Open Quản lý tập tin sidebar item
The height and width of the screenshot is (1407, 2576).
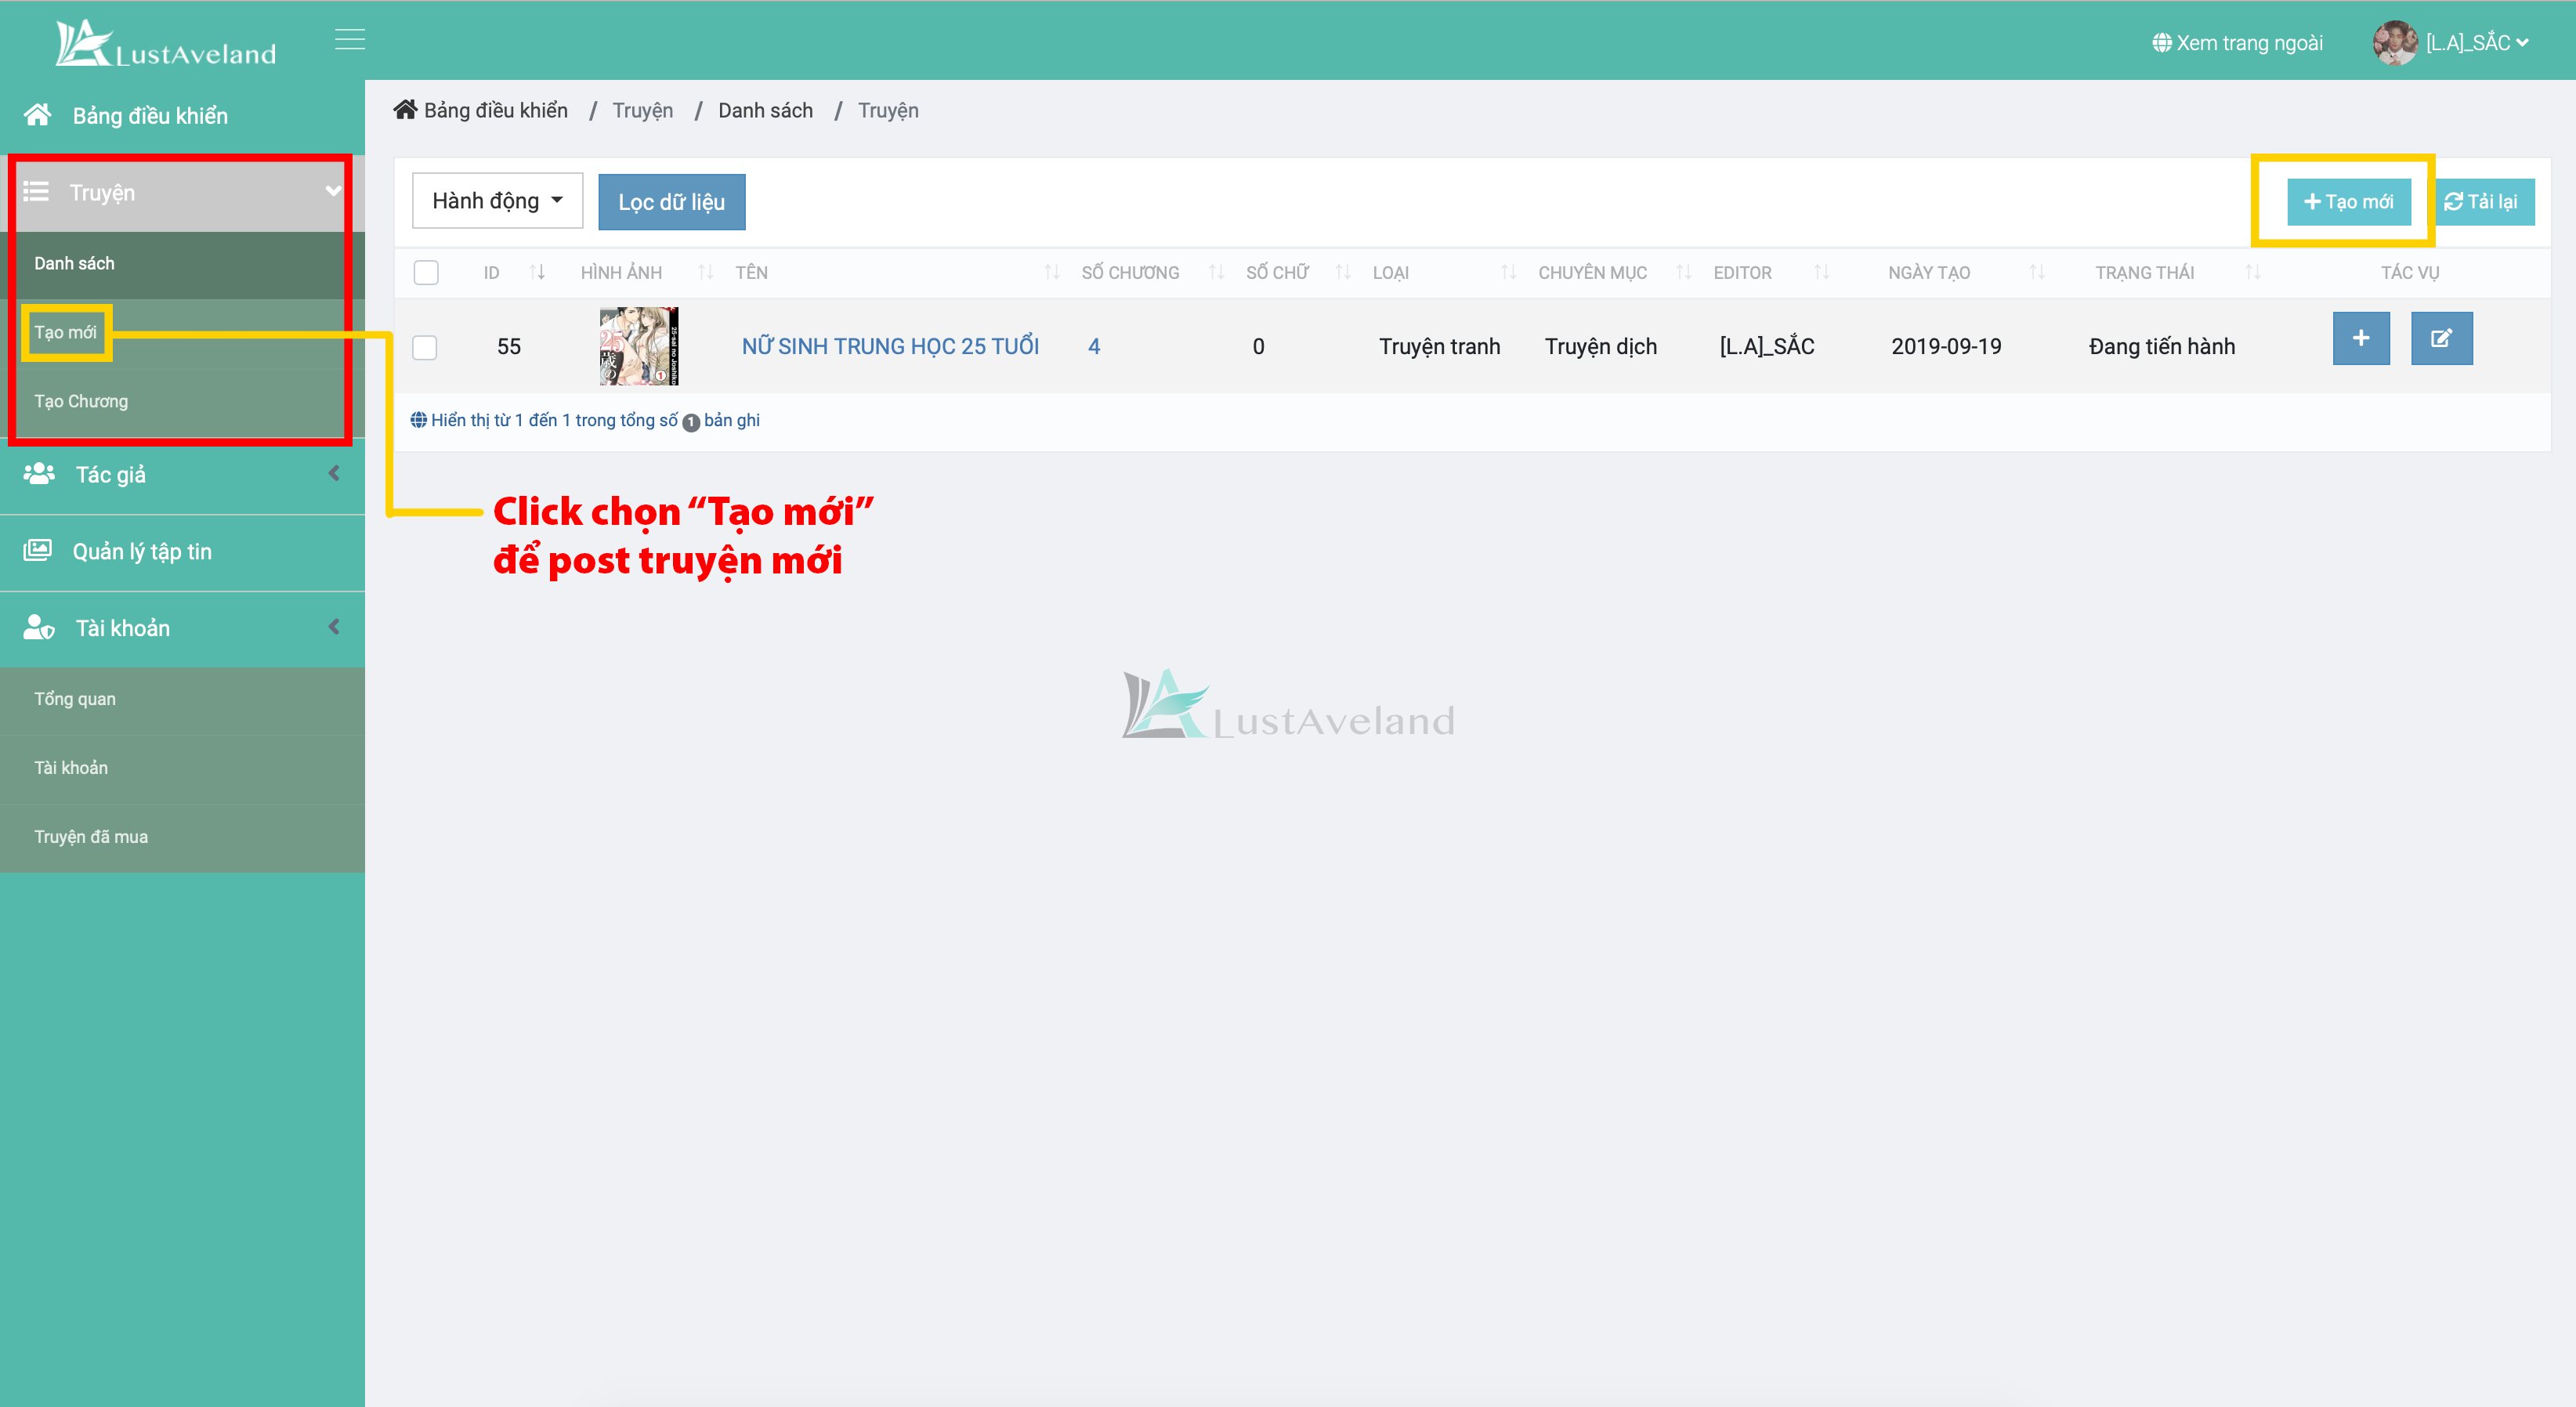click(142, 551)
